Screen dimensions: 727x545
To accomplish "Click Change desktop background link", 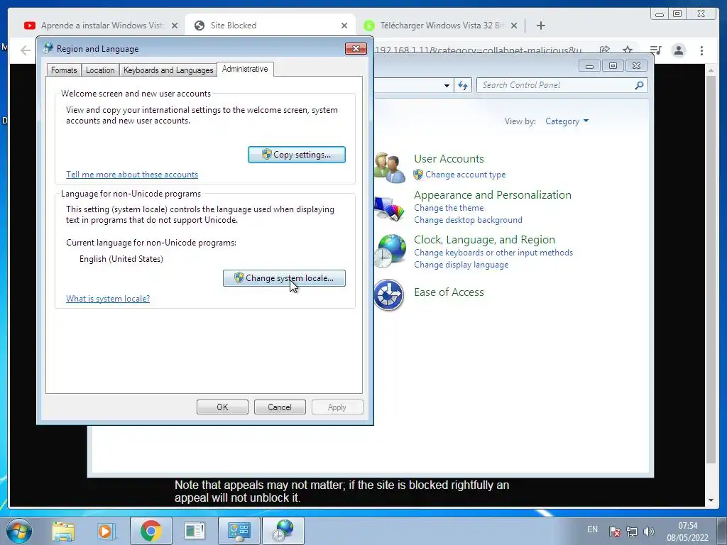I will (469, 220).
